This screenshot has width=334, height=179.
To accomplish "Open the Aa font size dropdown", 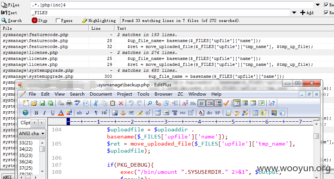I will click(x=185, y=103).
